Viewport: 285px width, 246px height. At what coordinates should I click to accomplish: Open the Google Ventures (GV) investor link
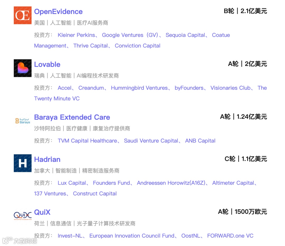click(x=130, y=35)
